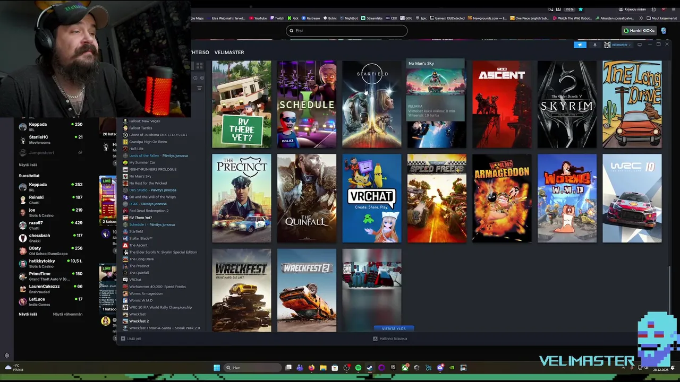Open the Streamlabs bookmark

pyautogui.click(x=373, y=18)
